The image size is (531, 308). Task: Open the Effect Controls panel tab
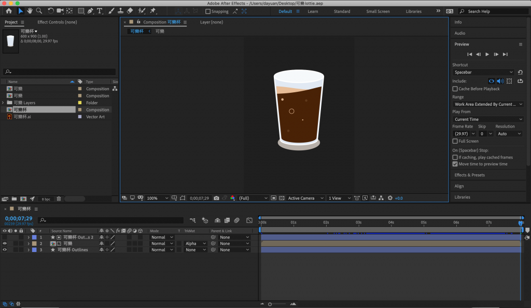[x=57, y=22]
